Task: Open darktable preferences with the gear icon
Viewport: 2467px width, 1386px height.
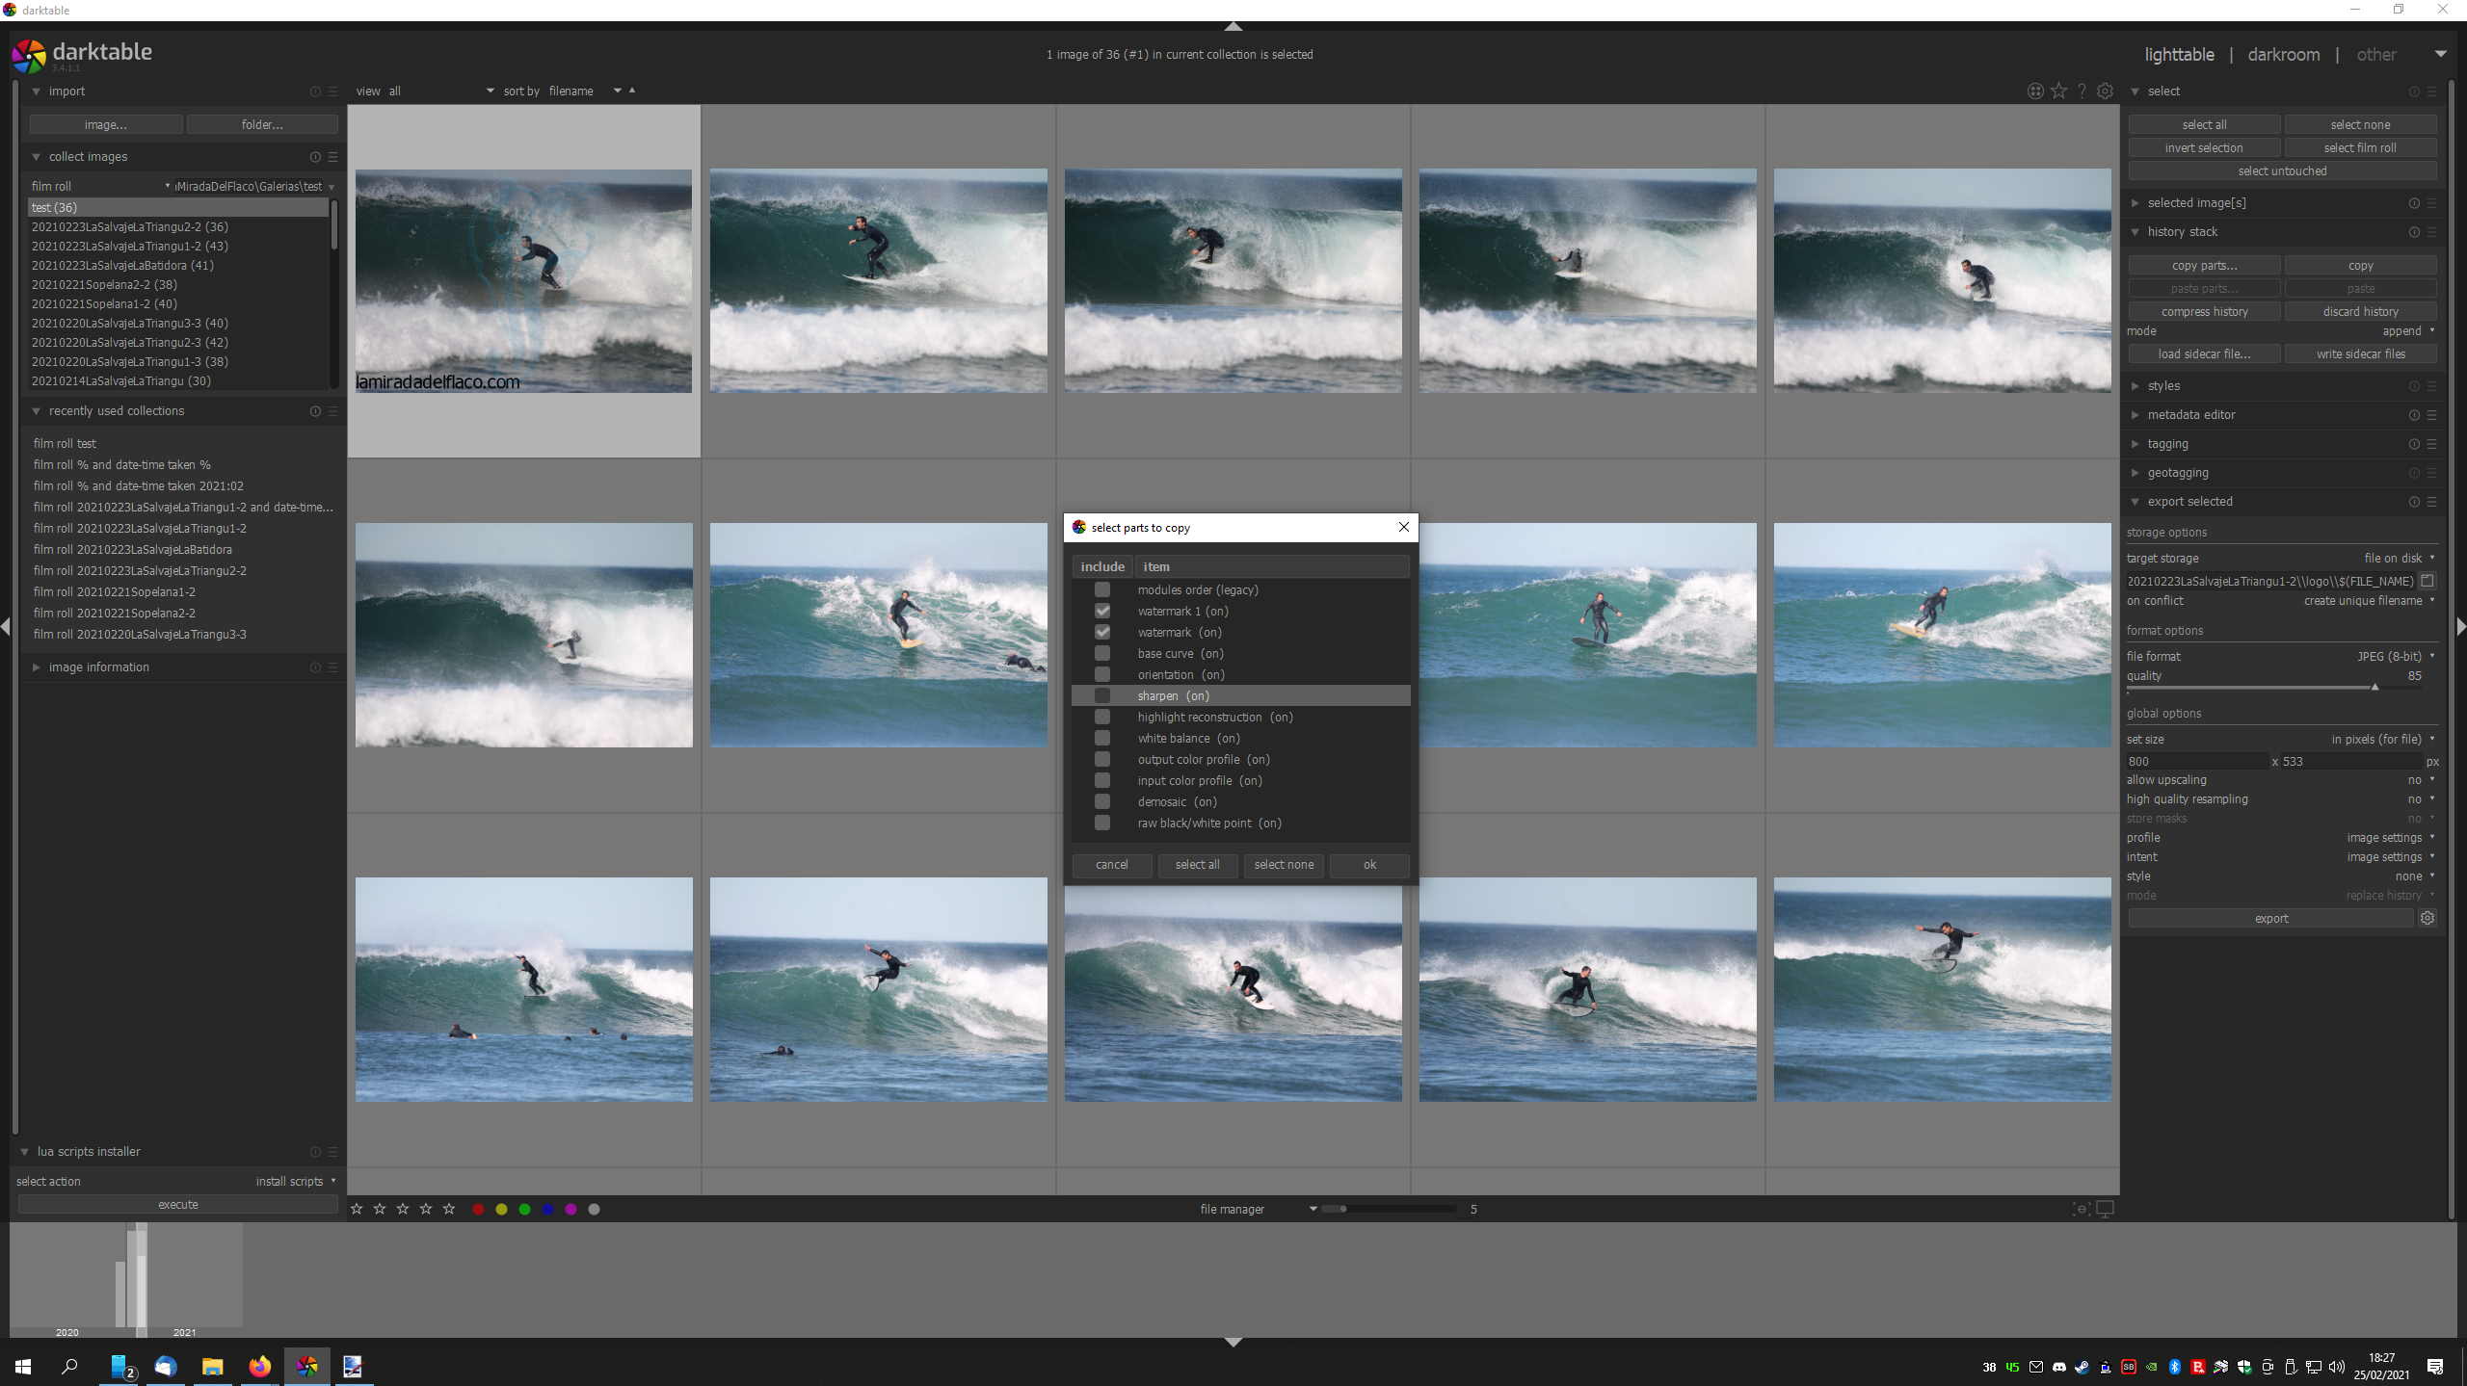Action: (2105, 91)
